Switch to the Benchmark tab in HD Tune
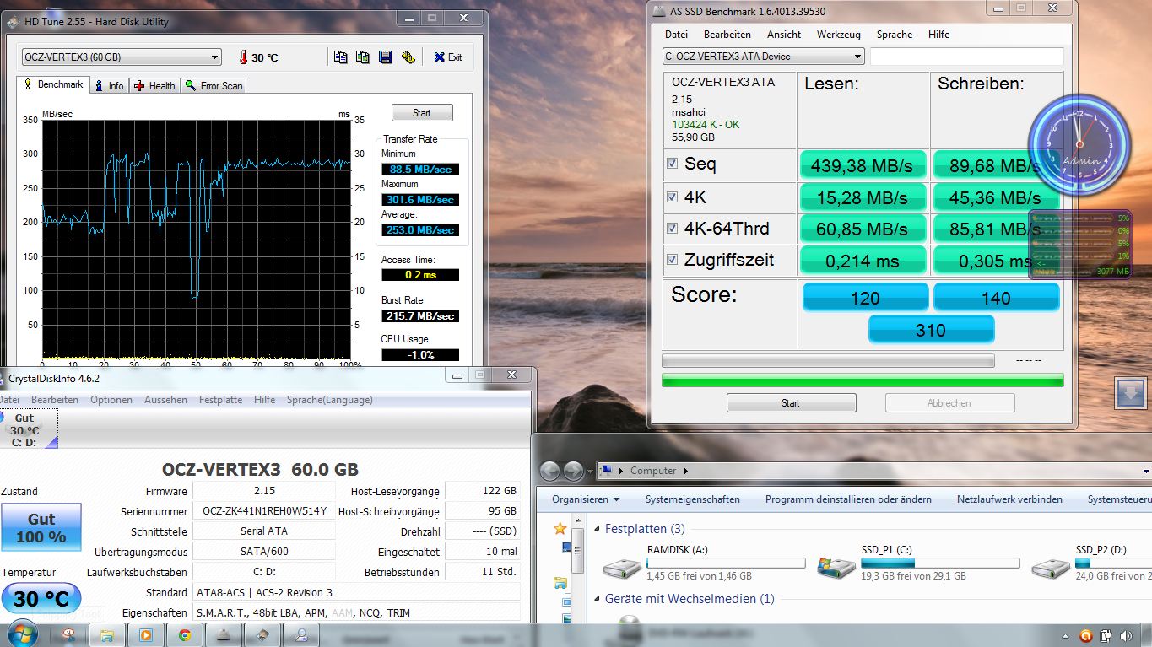Viewport: 1152px width, 647px height. point(53,84)
